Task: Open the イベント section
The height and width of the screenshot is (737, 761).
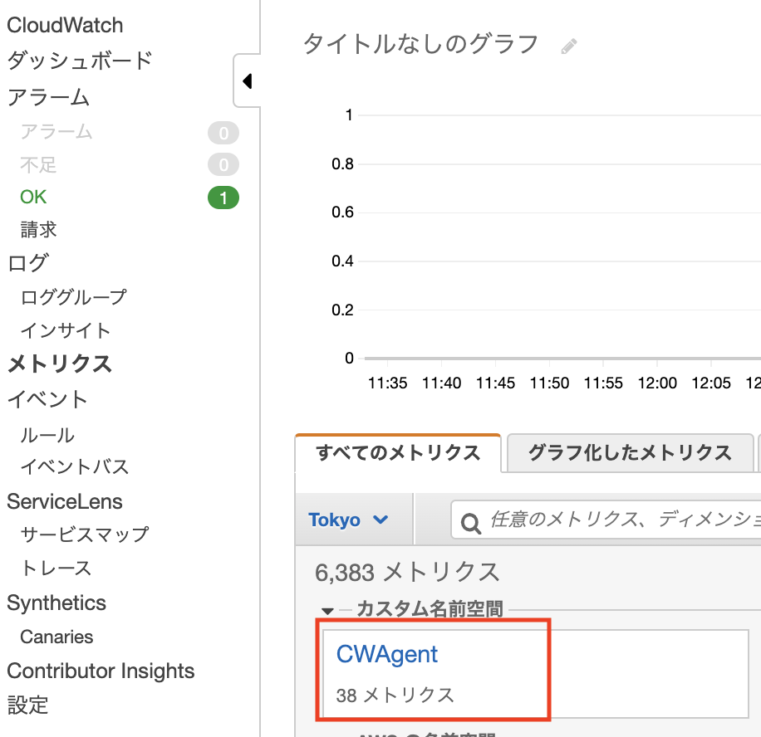Action: [x=47, y=399]
